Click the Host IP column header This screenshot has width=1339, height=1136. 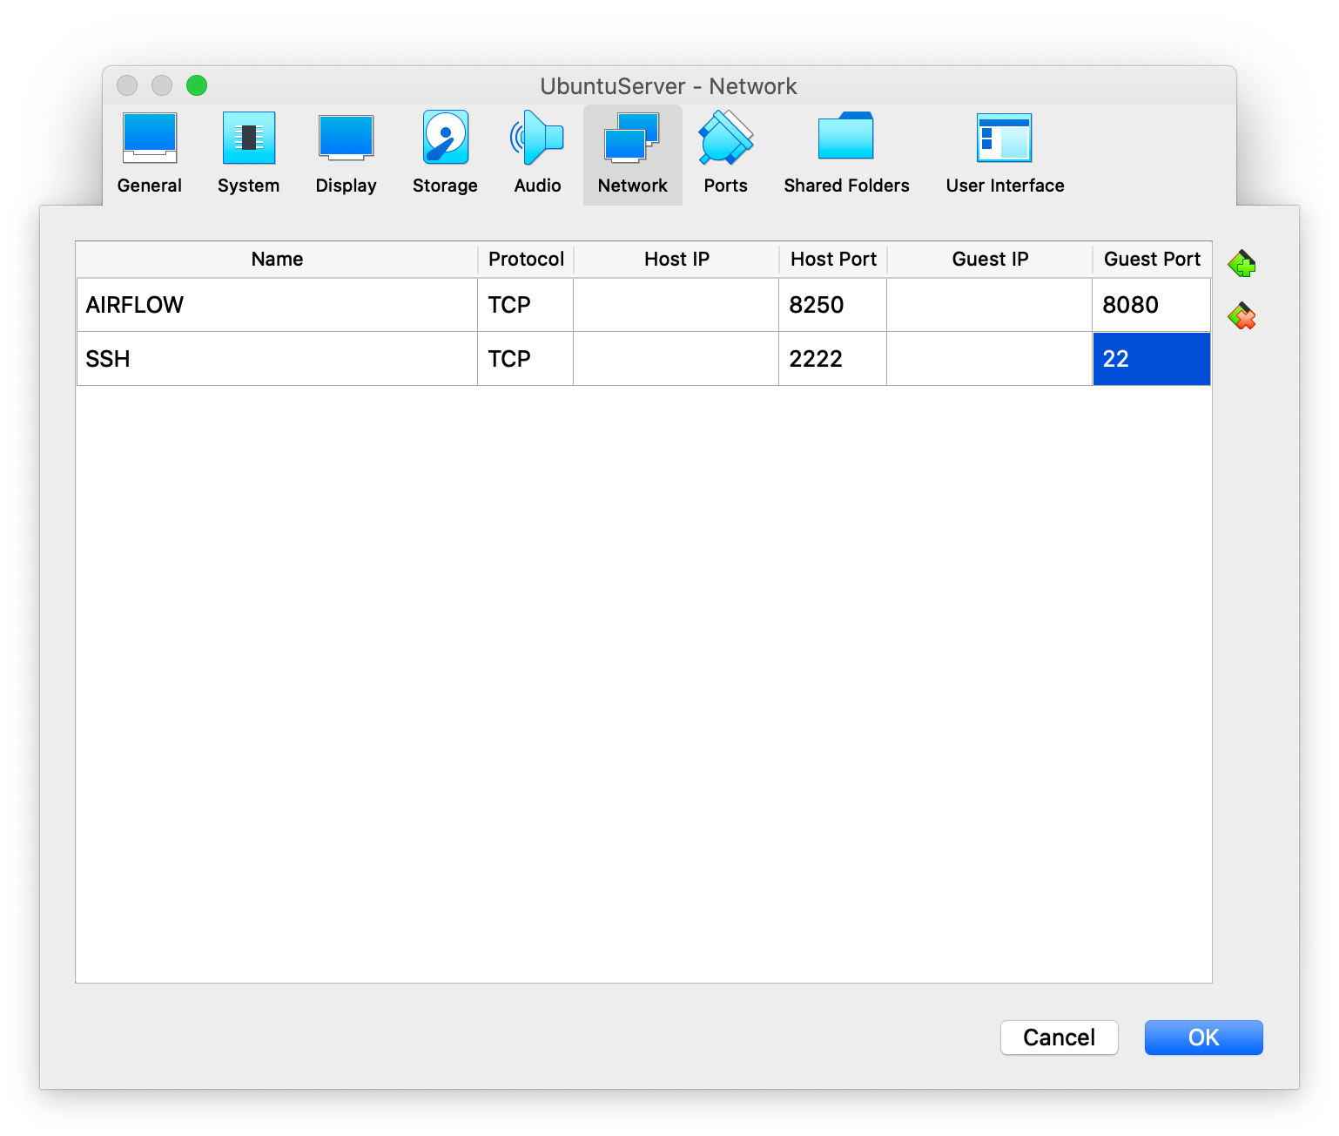(x=676, y=260)
